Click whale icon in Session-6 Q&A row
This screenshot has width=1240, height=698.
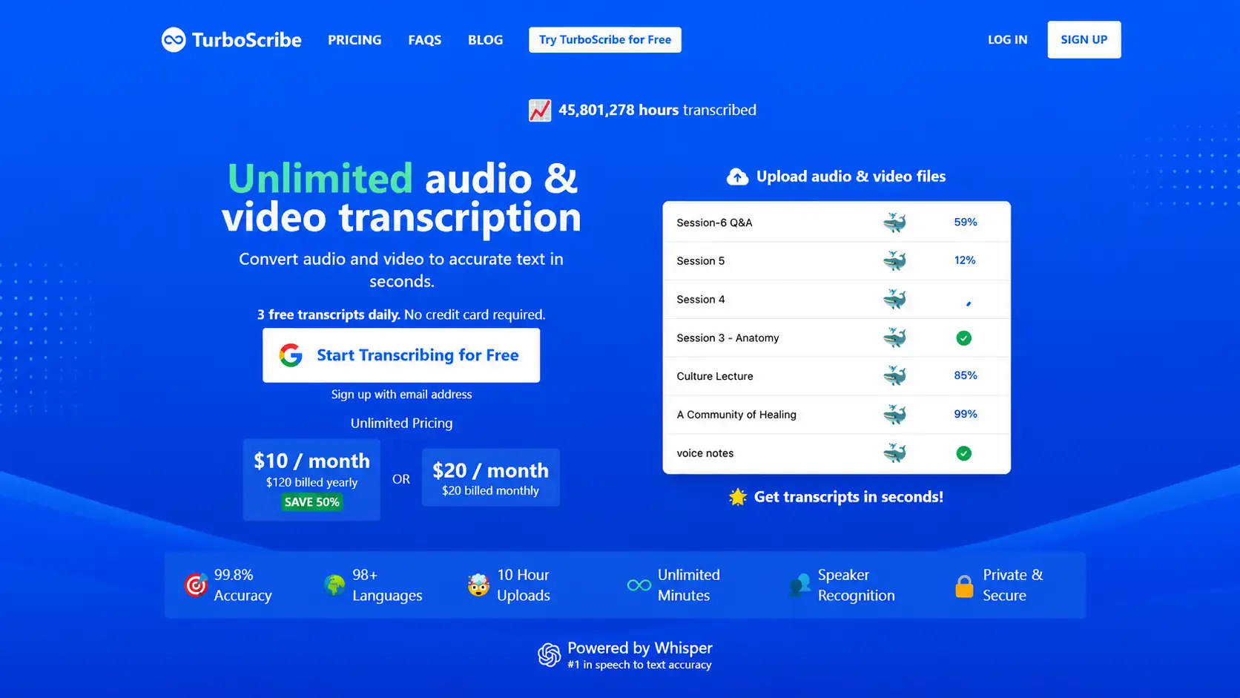point(894,223)
